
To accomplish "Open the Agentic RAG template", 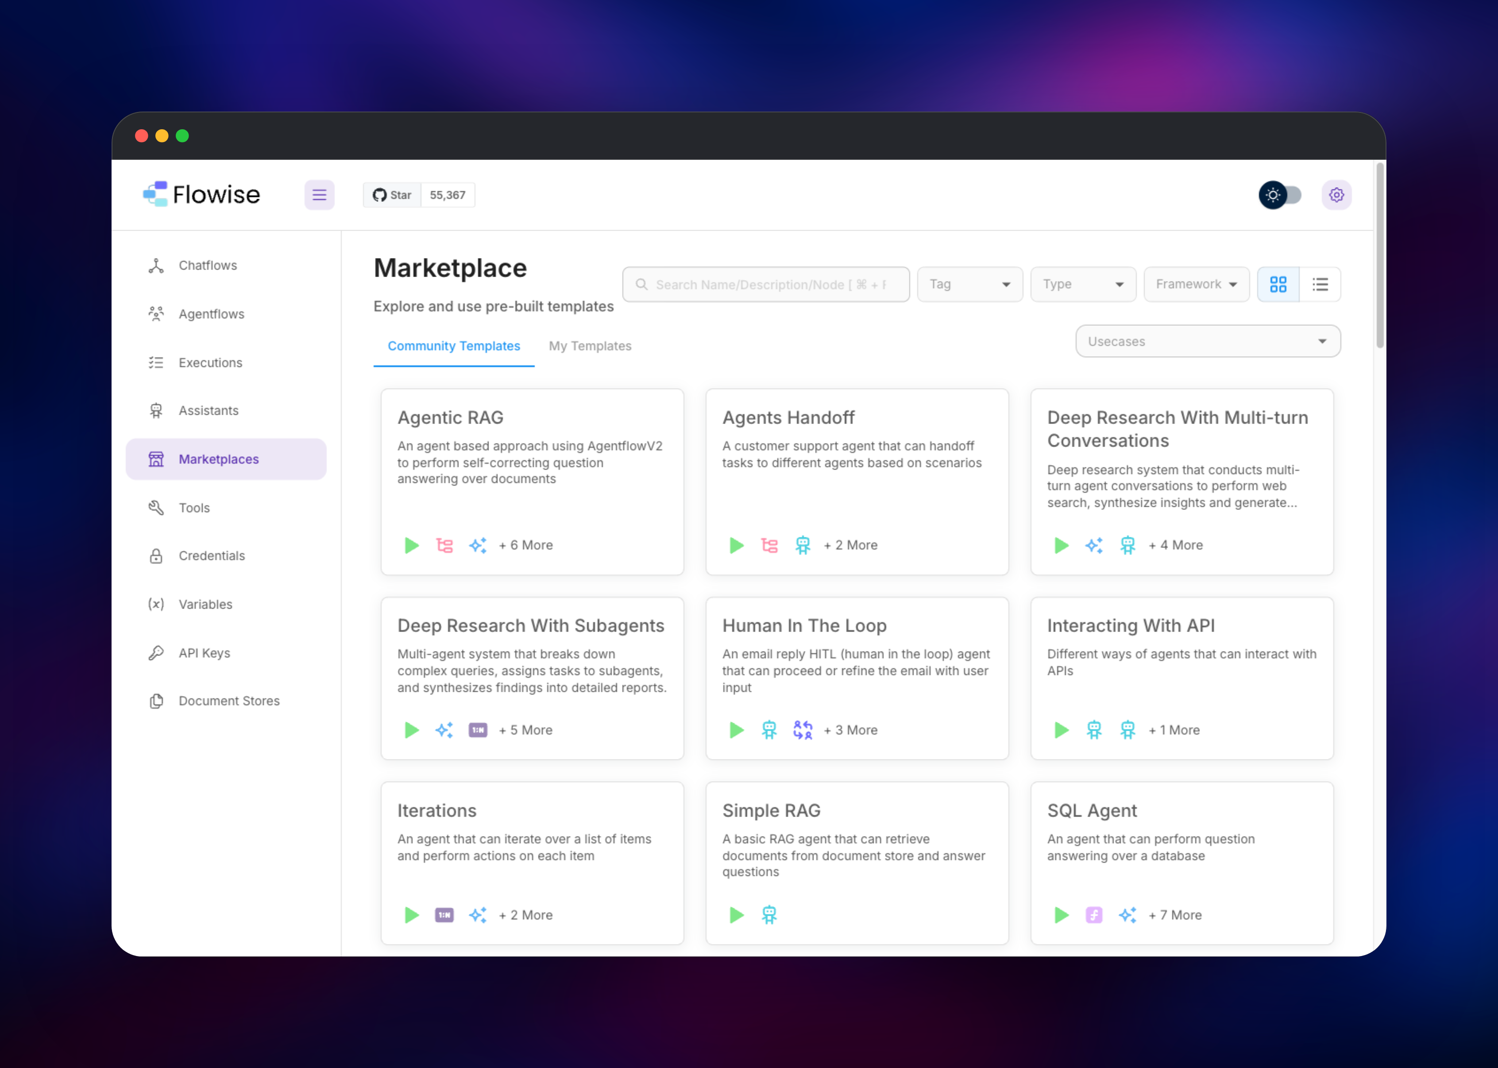I will [532, 482].
